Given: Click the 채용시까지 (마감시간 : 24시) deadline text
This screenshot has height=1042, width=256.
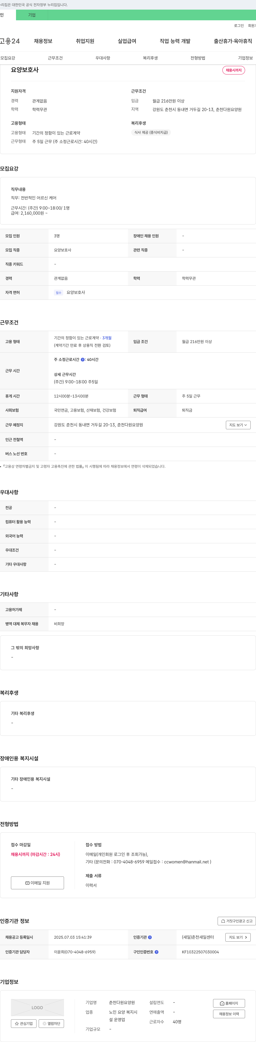Looking at the screenshot, I should (35, 854).
